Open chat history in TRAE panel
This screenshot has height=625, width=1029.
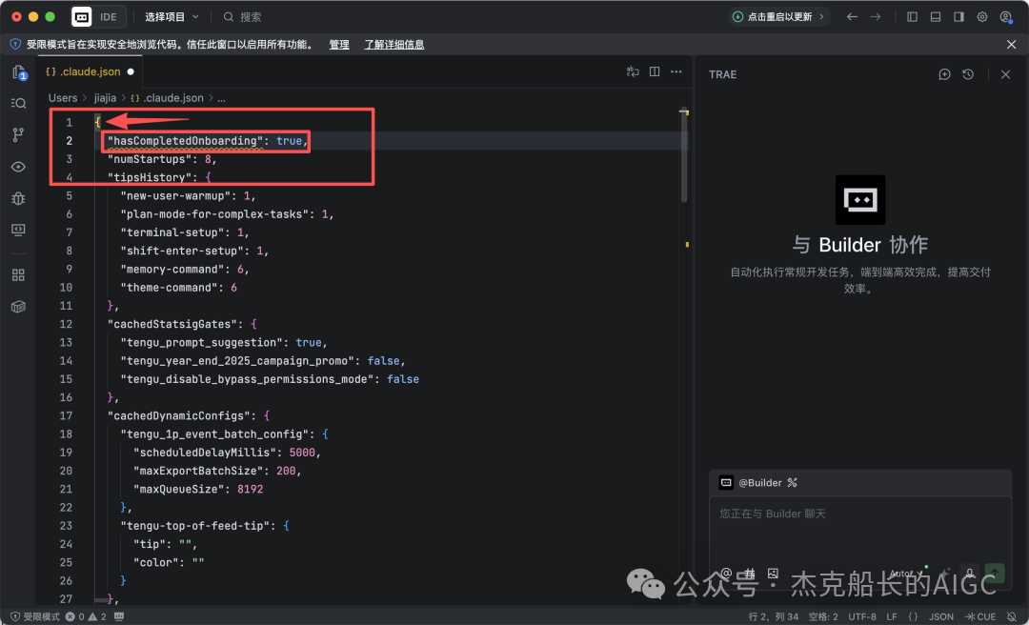tap(968, 74)
